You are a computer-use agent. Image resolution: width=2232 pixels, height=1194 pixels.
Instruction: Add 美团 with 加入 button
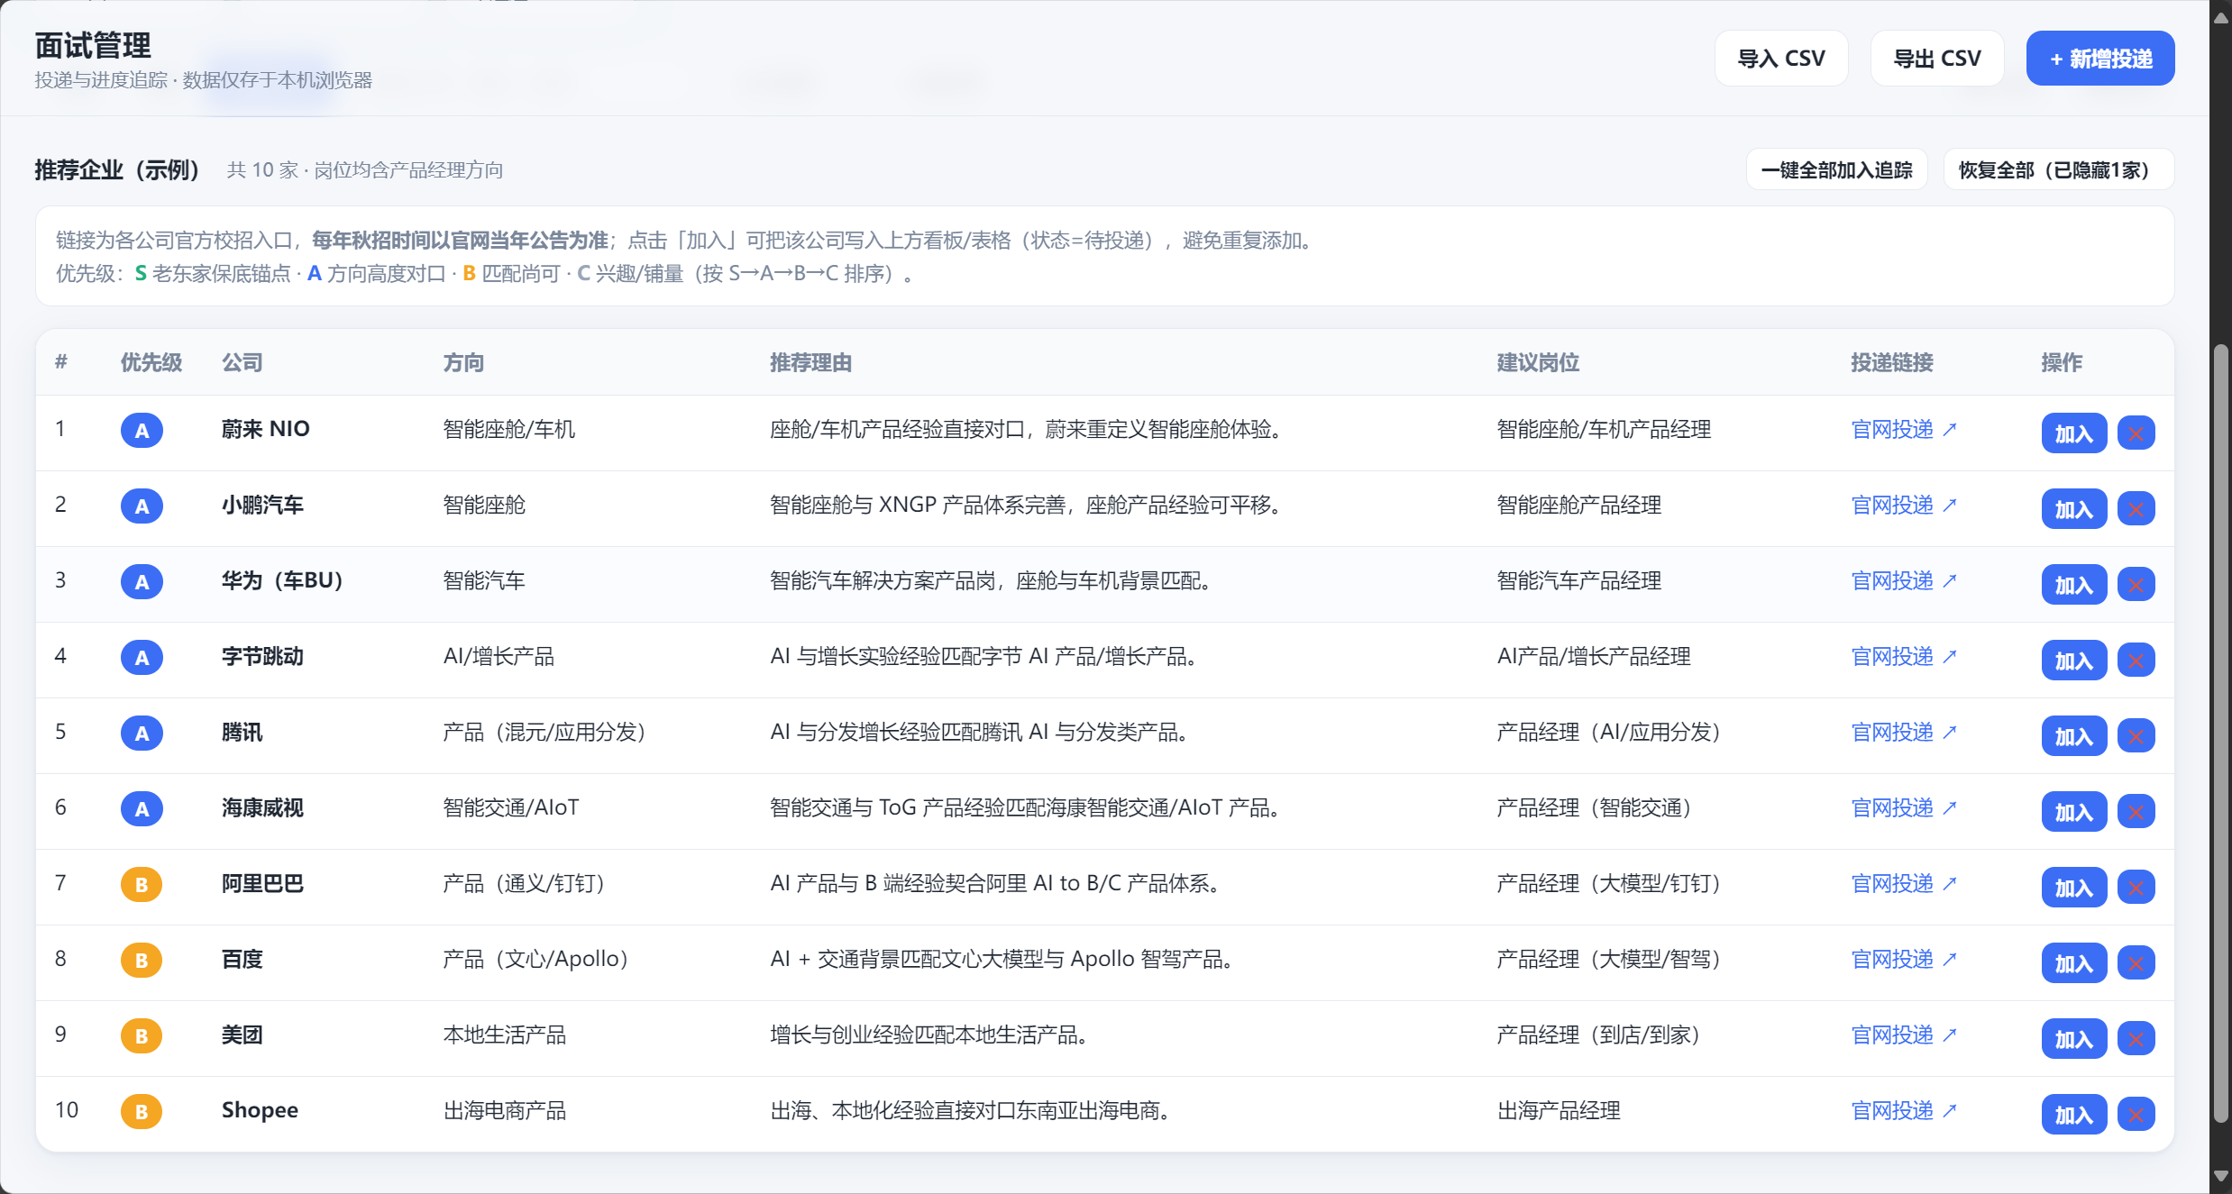click(2073, 1039)
